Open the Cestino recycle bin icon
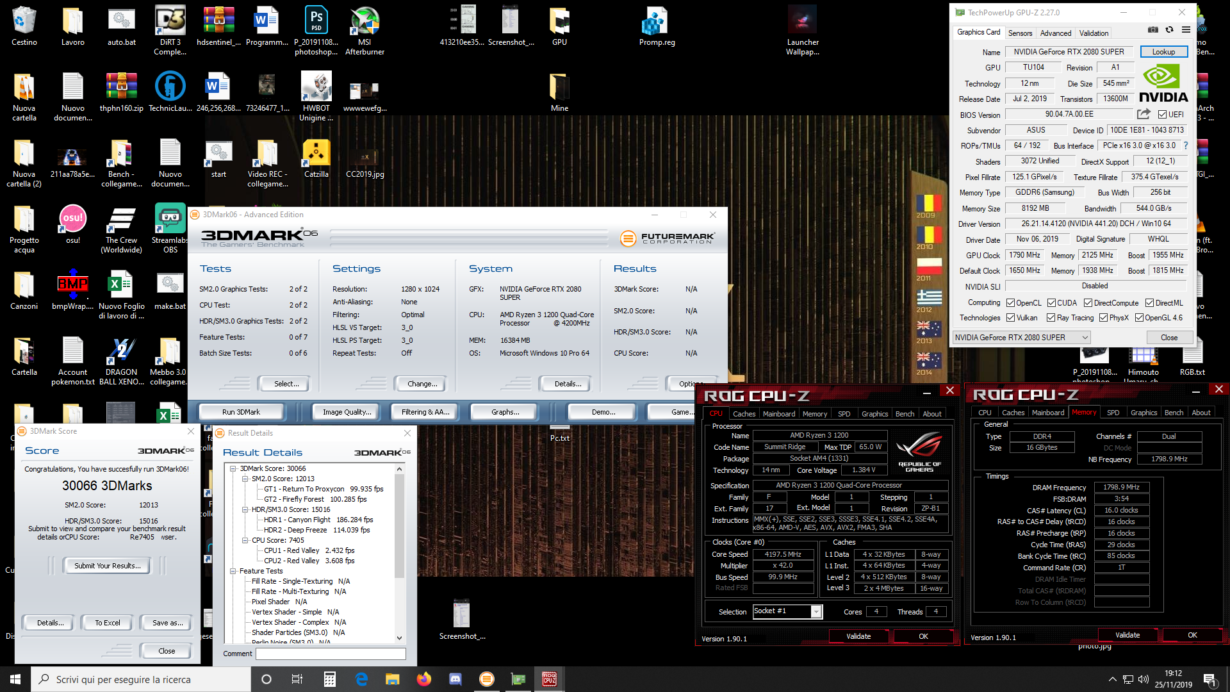The width and height of the screenshot is (1230, 692). [x=24, y=26]
